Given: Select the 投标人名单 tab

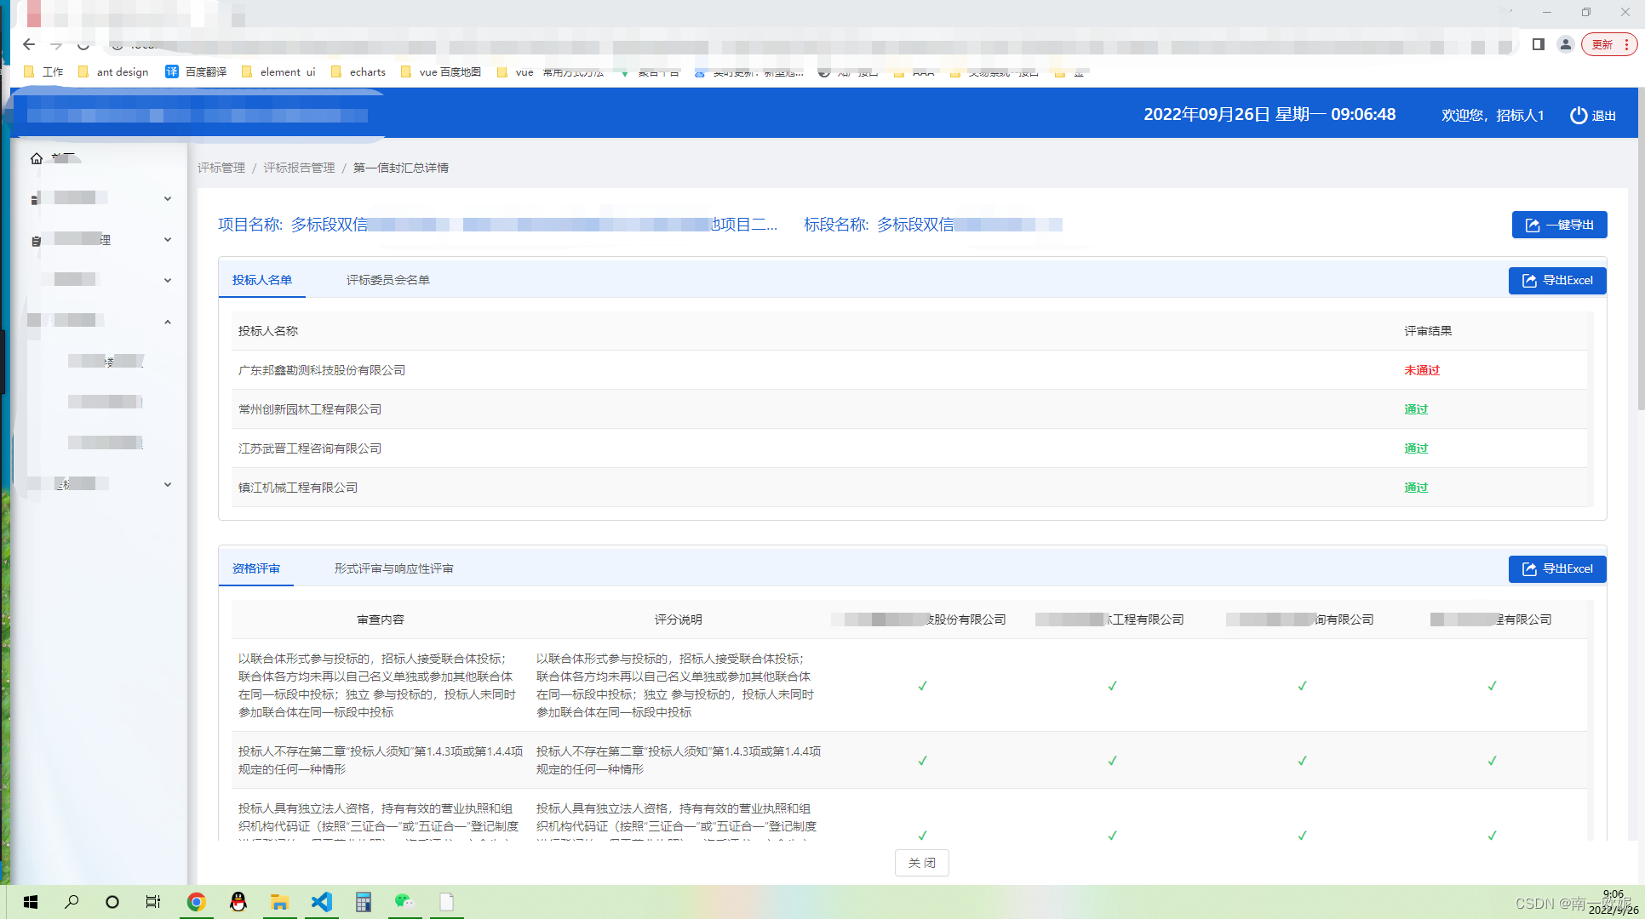Looking at the screenshot, I should point(262,280).
